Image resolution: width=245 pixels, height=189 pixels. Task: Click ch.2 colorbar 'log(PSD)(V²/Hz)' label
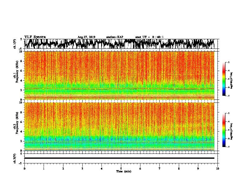232,132
